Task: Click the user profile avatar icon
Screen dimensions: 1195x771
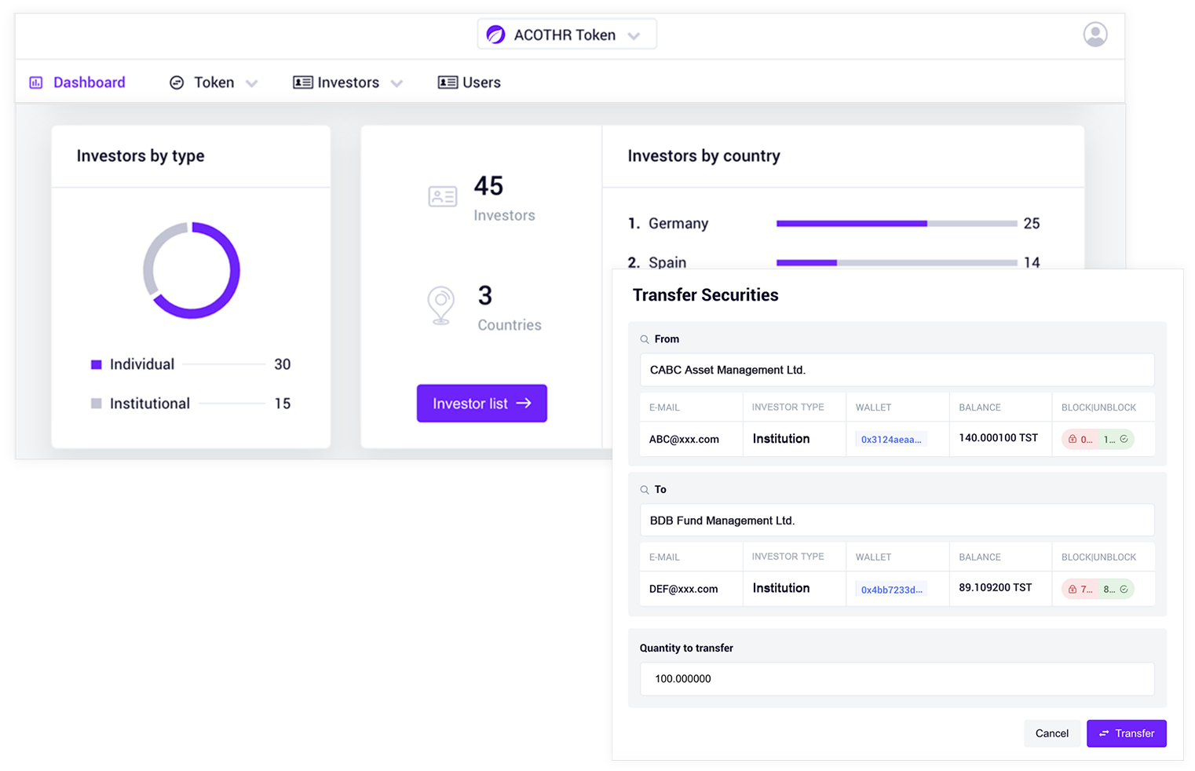Action: point(1095,35)
